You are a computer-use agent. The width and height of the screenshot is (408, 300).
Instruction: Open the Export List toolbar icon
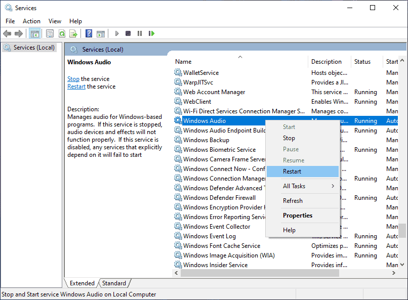click(x=74, y=33)
